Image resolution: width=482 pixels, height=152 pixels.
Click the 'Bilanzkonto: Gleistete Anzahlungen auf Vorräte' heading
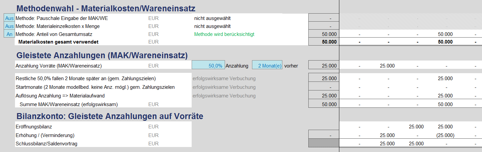(110, 116)
